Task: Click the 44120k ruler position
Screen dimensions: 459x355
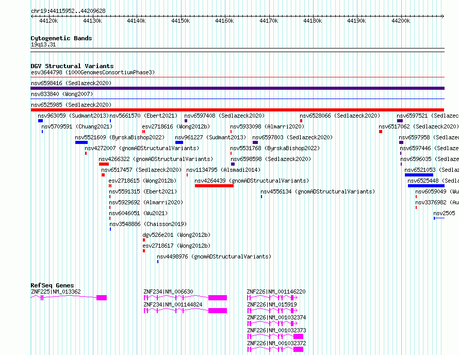Action: coord(48,21)
